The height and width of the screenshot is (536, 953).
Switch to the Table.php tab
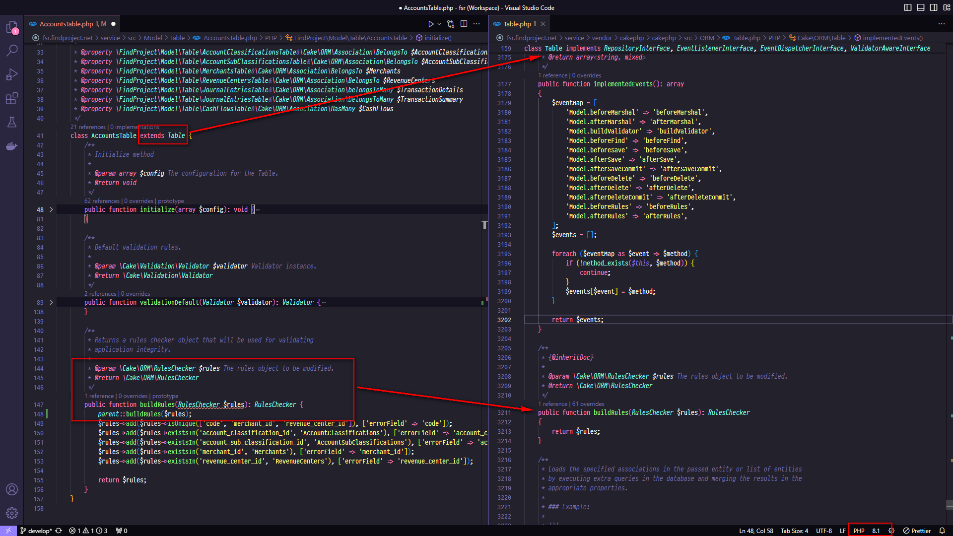pos(517,24)
